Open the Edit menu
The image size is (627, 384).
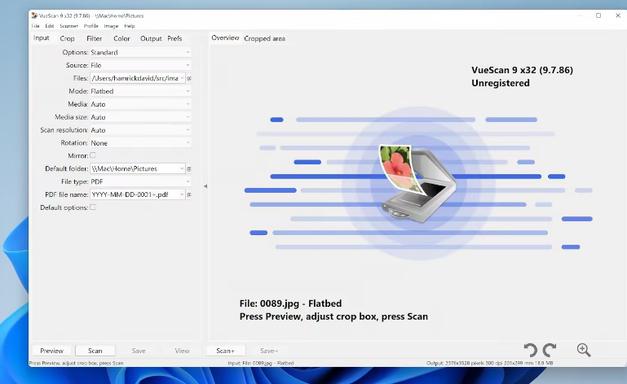[50, 26]
